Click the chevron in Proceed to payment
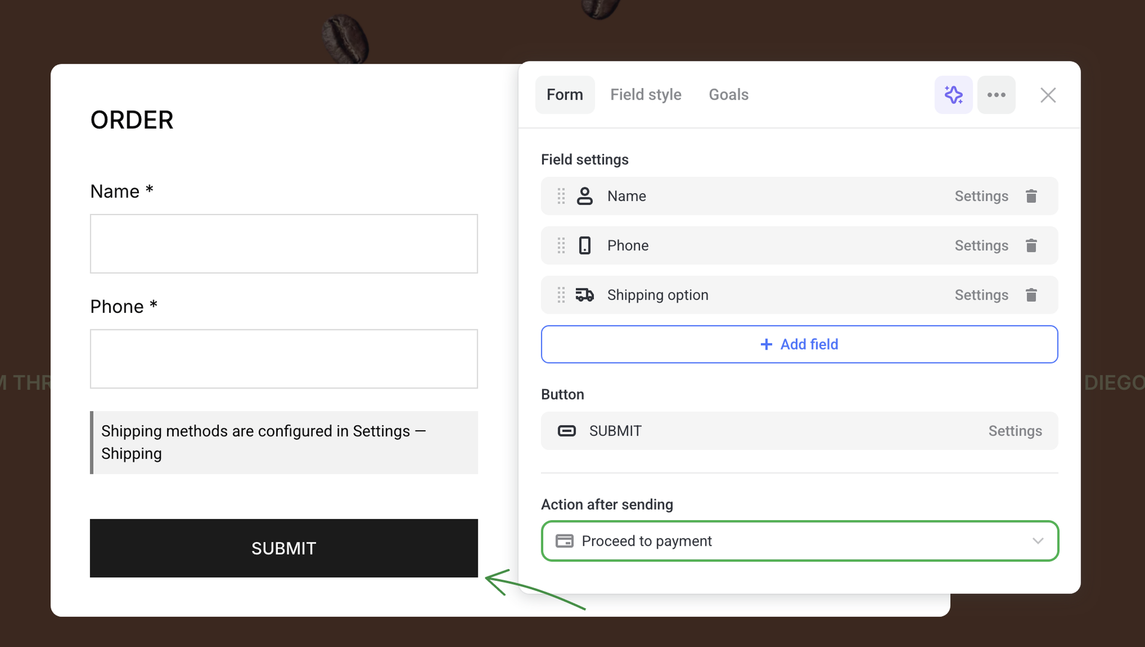The image size is (1145, 647). click(x=1038, y=541)
